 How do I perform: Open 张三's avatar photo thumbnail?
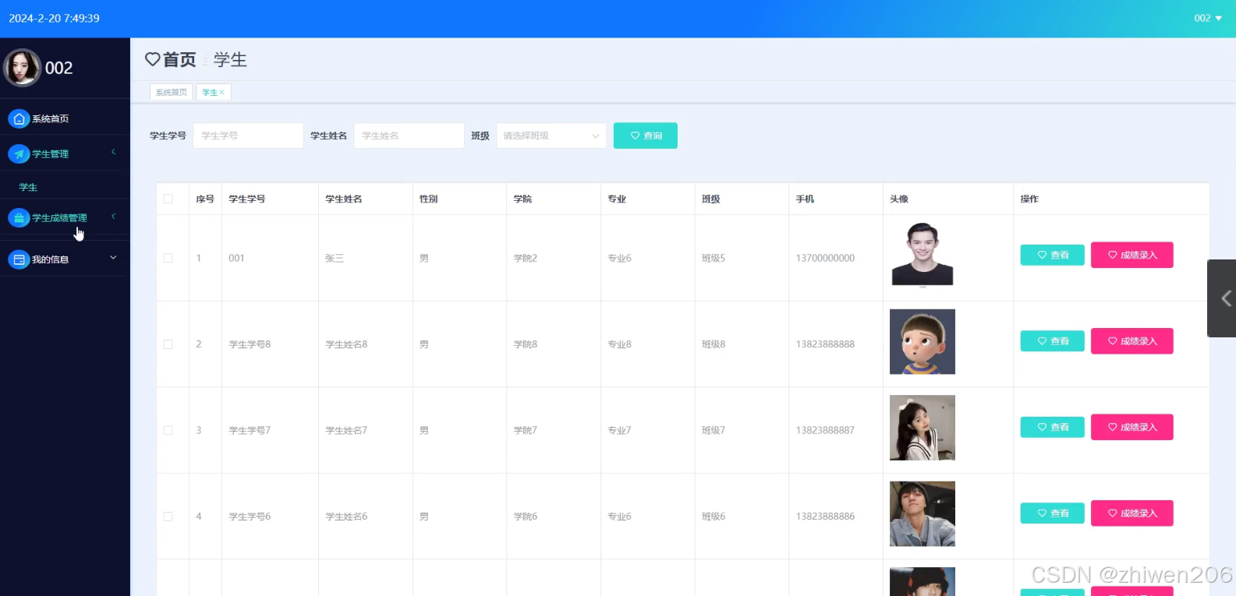(923, 256)
